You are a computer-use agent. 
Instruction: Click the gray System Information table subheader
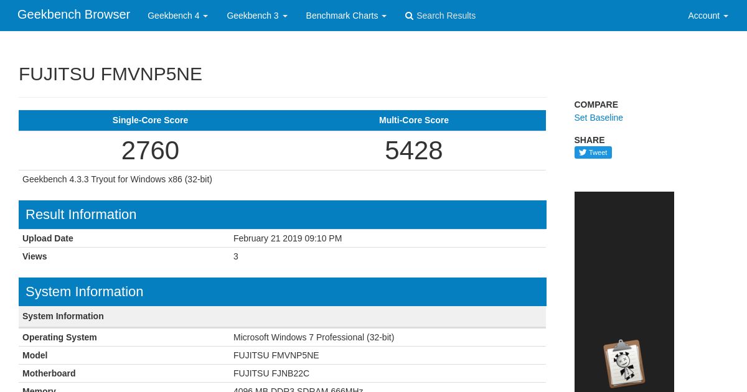click(x=283, y=316)
